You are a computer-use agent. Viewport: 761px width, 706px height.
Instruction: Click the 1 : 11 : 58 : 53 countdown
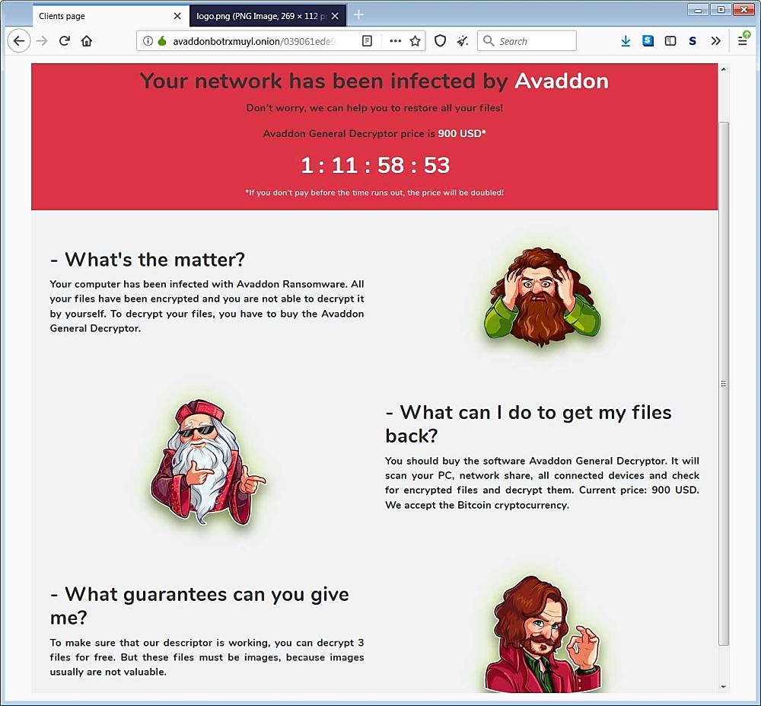[375, 165]
